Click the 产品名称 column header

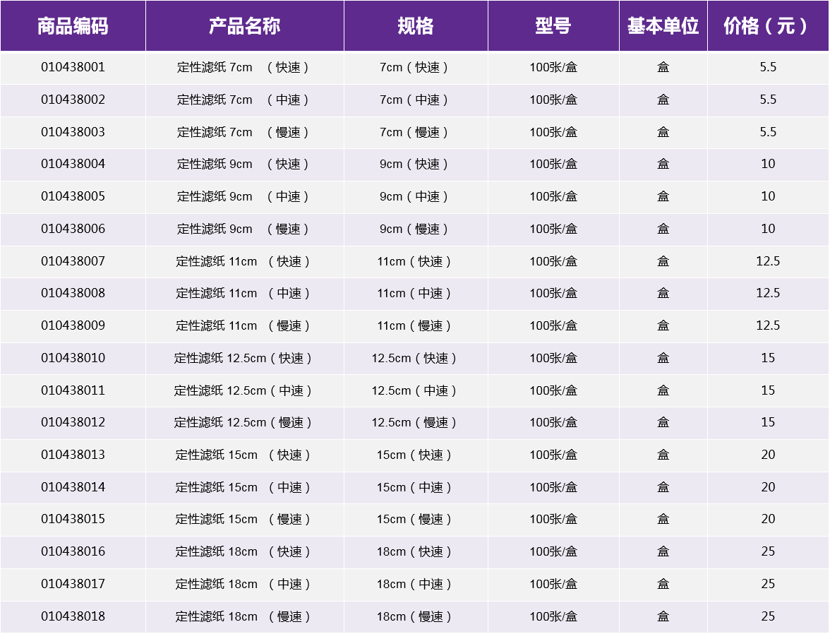[244, 26]
